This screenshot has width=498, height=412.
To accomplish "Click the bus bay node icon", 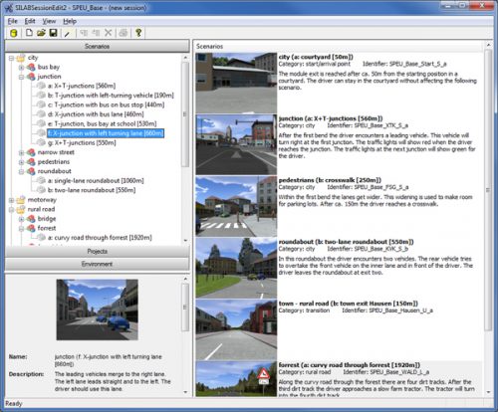I will (x=31, y=67).
